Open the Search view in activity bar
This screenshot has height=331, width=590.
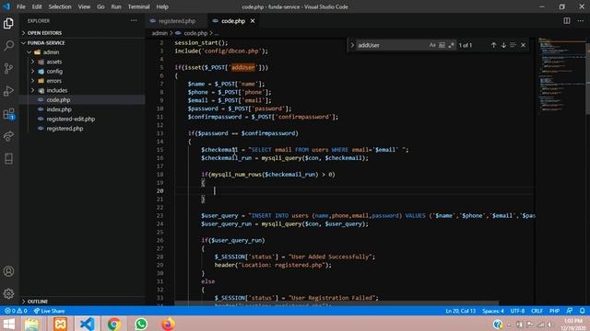[8, 46]
